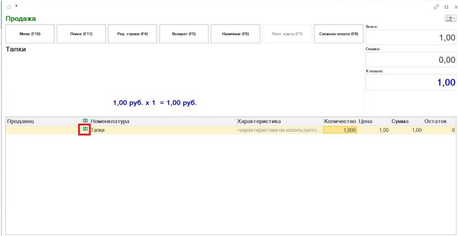Pay in cash with Наличные (F6)
The image size is (458, 236).
235,34
